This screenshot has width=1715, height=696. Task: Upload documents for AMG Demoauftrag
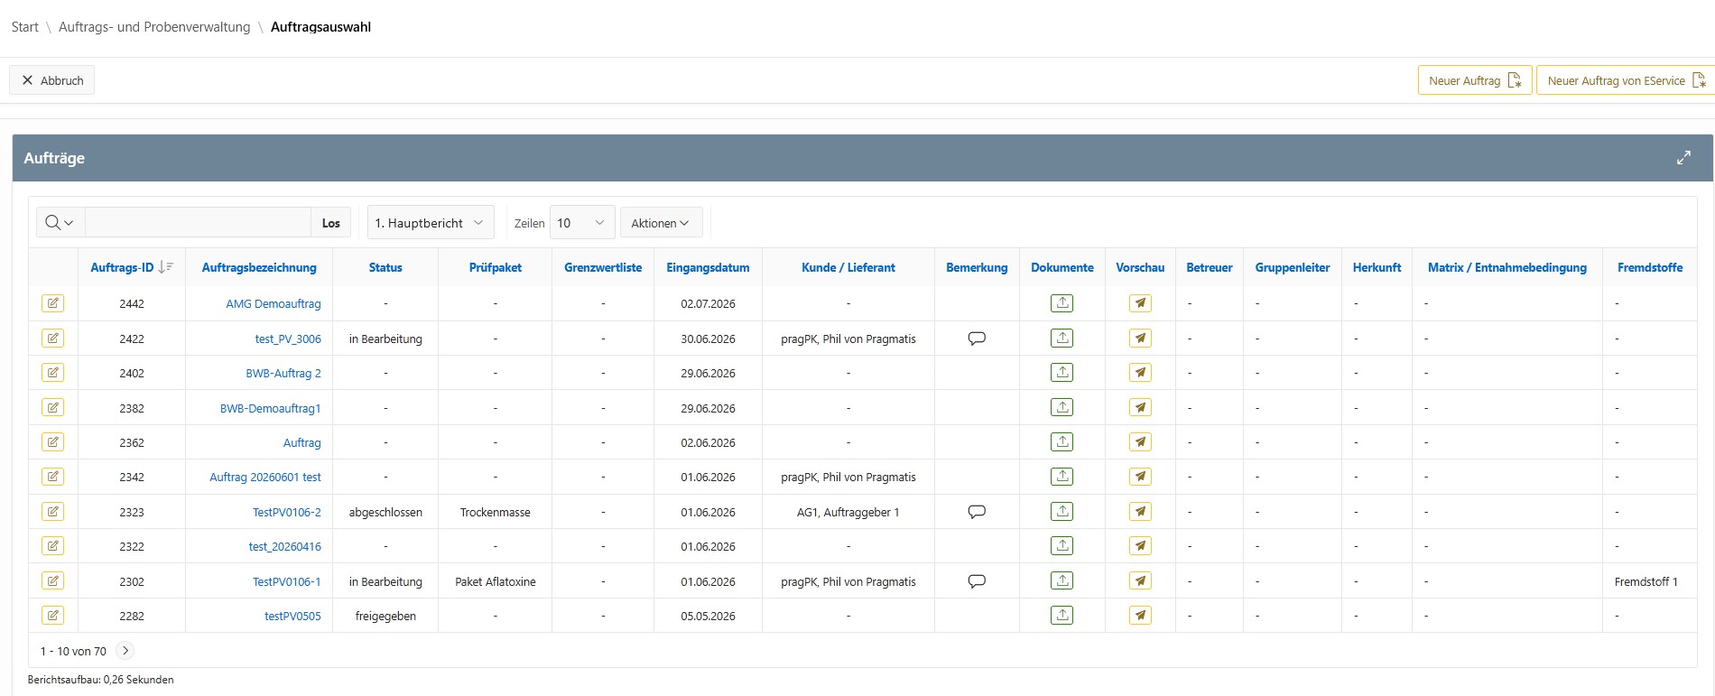(x=1062, y=303)
